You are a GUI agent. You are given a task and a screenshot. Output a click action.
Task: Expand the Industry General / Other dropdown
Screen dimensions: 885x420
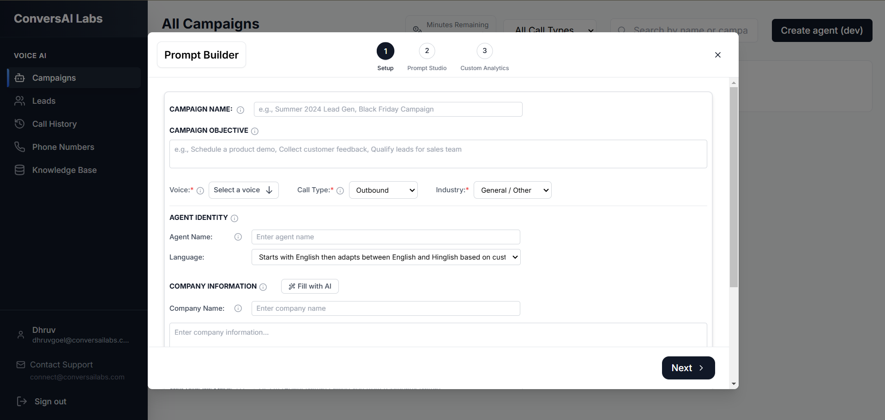(x=512, y=190)
